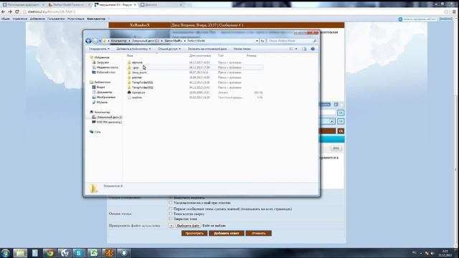Open the Explorer help icon
Viewport: 459px width, 258px height.
313,49
